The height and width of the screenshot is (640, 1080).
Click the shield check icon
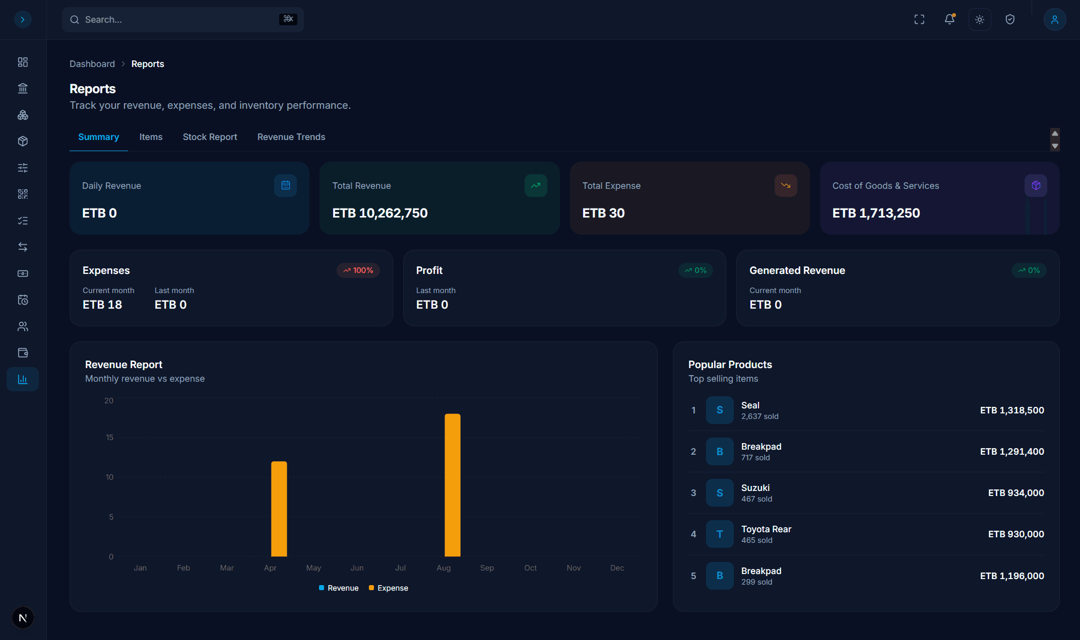click(x=1010, y=20)
